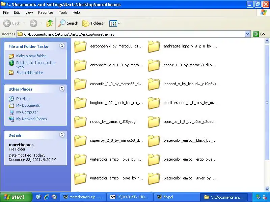Open My Network Places link
Viewport: 270px width, 202px height.
coord(31,119)
